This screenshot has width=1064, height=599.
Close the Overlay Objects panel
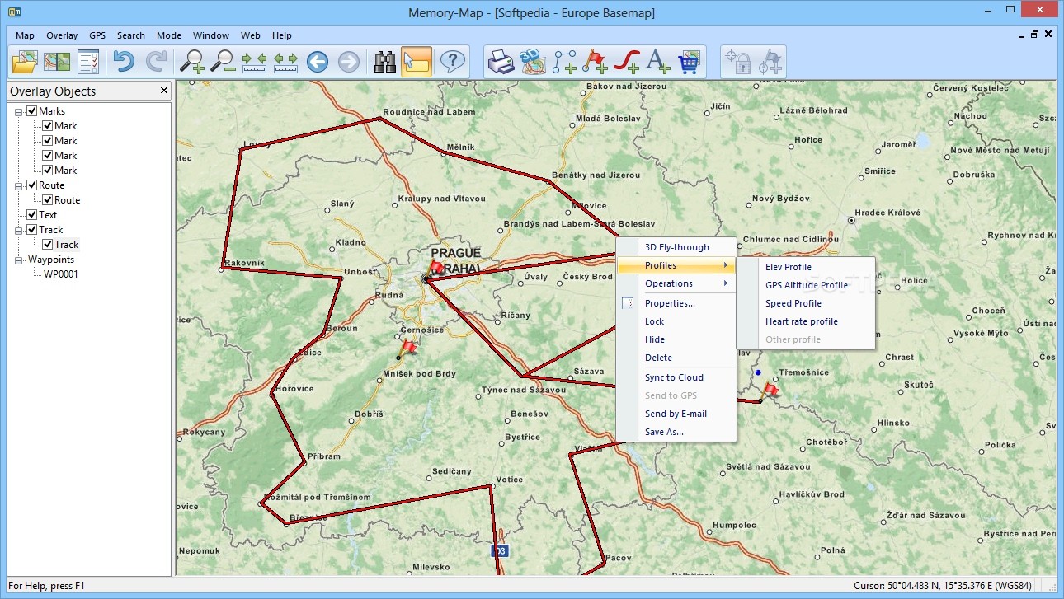click(163, 91)
